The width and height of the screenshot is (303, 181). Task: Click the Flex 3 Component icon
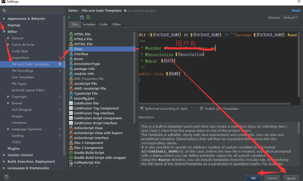point(71,143)
